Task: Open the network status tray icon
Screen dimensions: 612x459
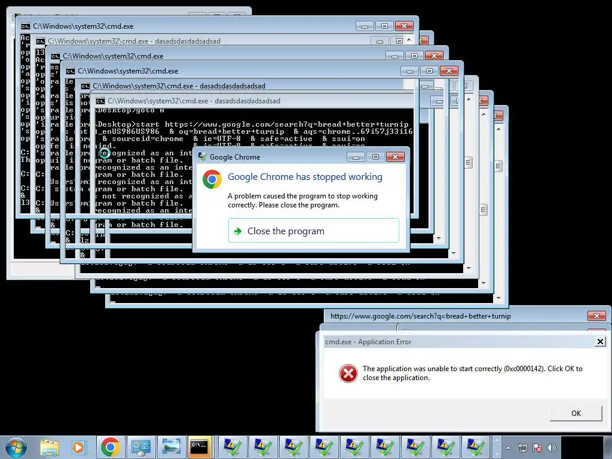Action: click(x=522, y=448)
